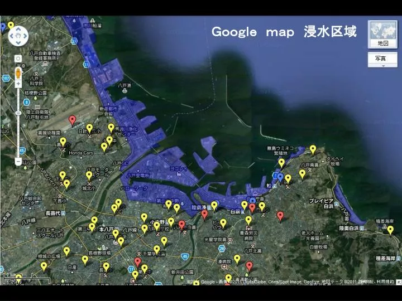Screen dimensions: 402x301
Task: Click the 八戸工科学院 label
Action: pos(36,81)
